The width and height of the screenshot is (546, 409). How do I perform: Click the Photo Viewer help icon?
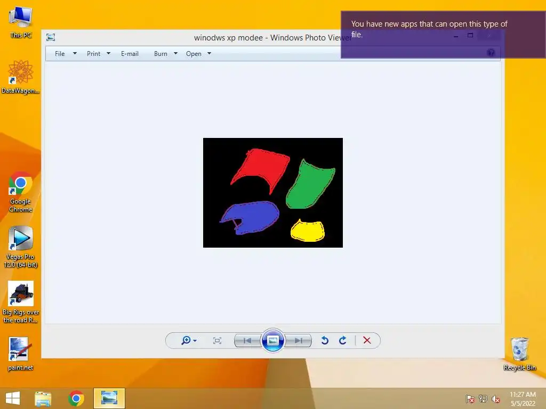point(491,53)
